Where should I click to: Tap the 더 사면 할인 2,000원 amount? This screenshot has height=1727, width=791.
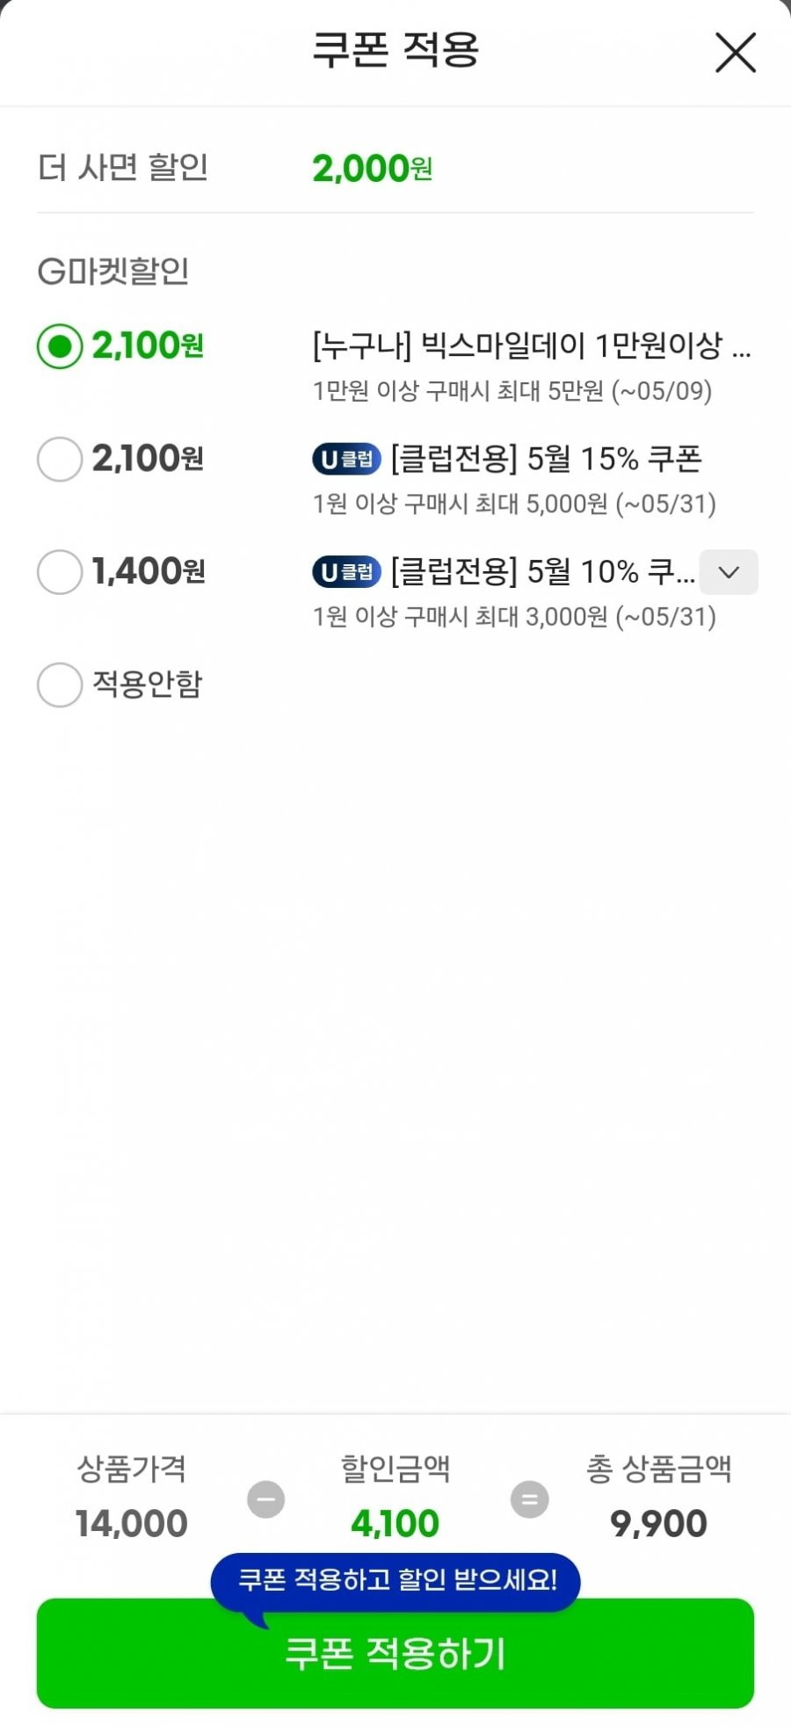point(373,168)
